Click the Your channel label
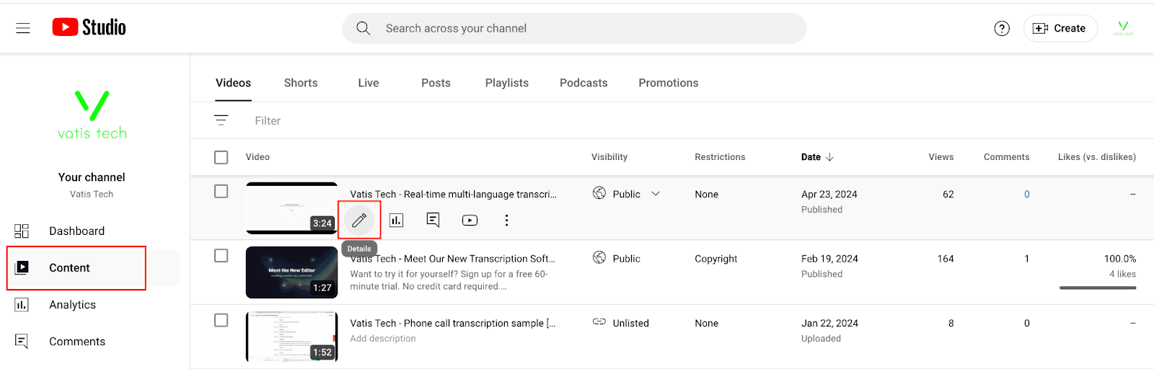The height and width of the screenshot is (369, 1154). tap(92, 177)
